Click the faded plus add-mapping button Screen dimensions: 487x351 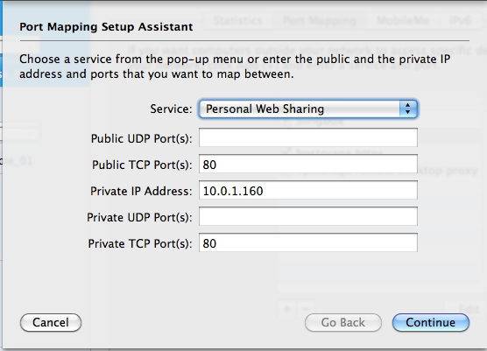tap(287, 309)
